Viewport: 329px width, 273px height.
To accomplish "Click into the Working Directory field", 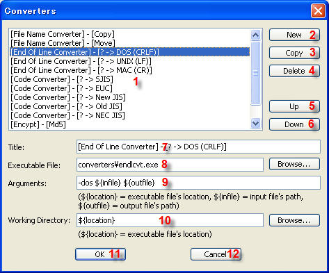I will click(170, 220).
